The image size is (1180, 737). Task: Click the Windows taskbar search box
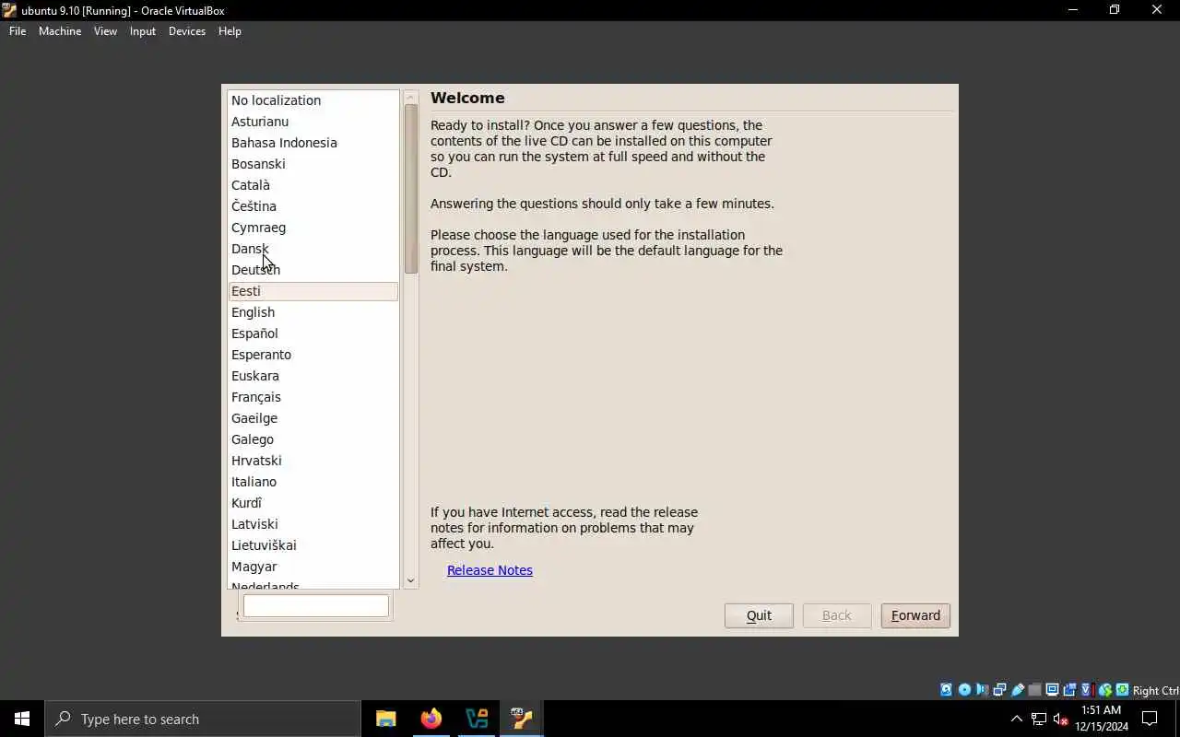click(203, 719)
